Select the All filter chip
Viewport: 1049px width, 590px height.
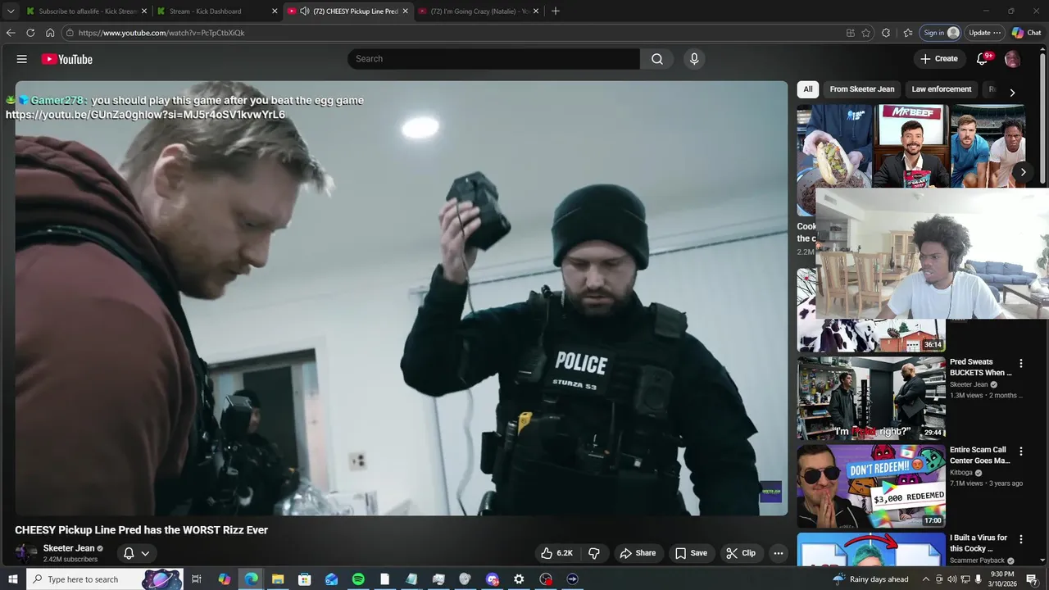pos(808,89)
